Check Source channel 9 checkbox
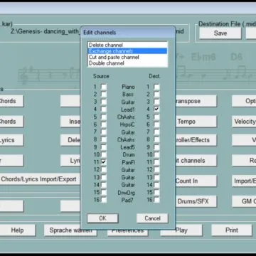Viewport: 256px width, 256px height. pos(104,147)
